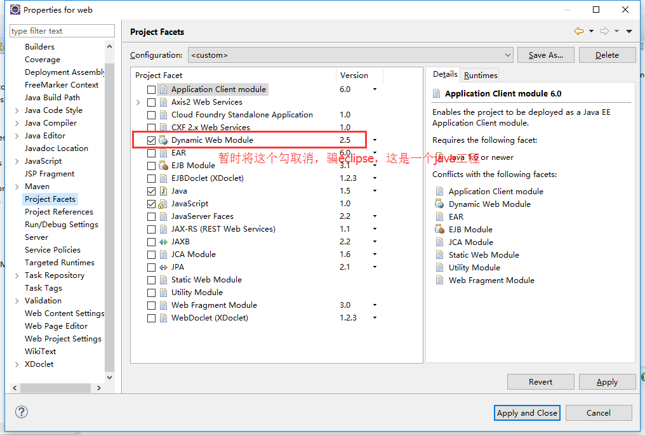The width and height of the screenshot is (645, 436).
Task: Open the view menu triangle in header
Action: [x=629, y=31]
